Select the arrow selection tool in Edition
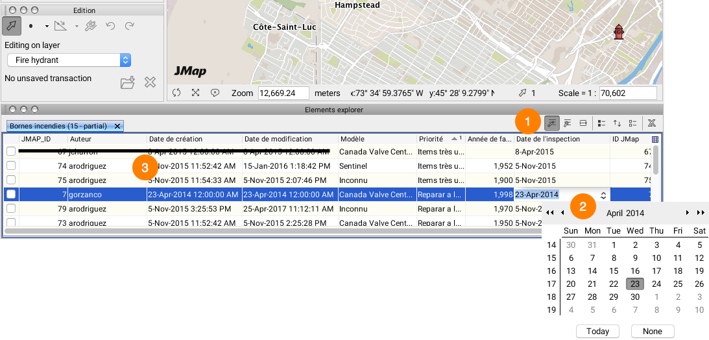 click(12, 26)
